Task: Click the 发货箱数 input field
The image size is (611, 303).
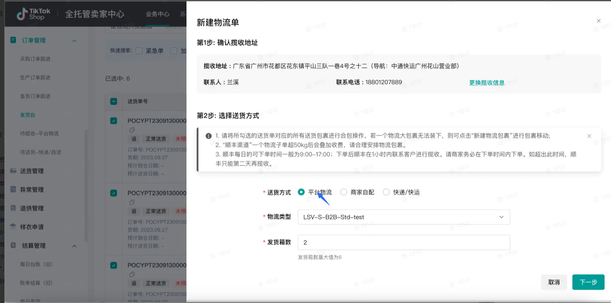Action: (x=404, y=242)
